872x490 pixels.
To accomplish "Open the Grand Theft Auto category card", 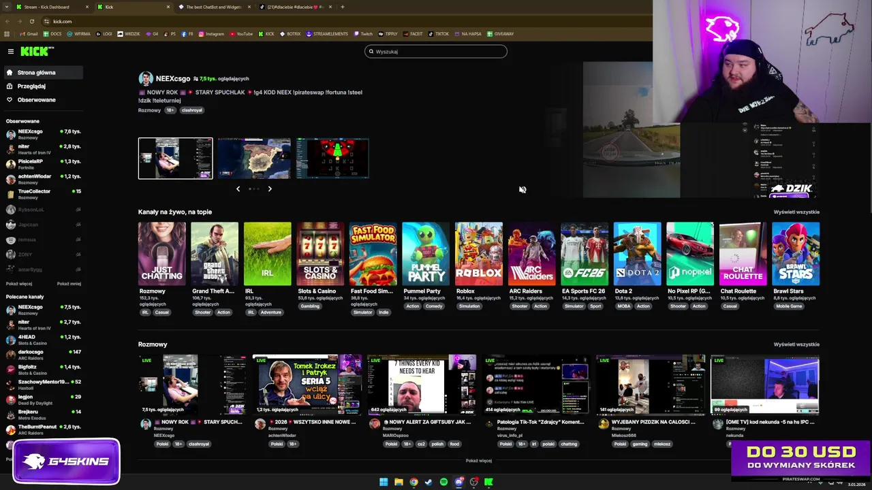I will click(215, 254).
